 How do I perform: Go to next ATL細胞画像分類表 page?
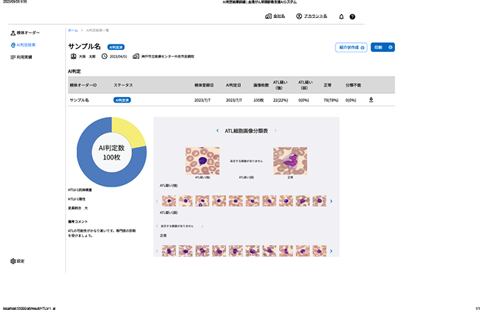pos(275,130)
